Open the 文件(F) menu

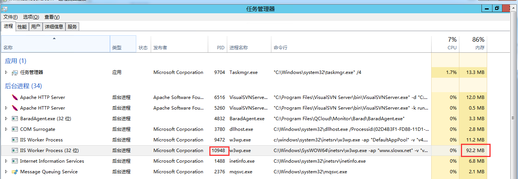(x=11, y=17)
